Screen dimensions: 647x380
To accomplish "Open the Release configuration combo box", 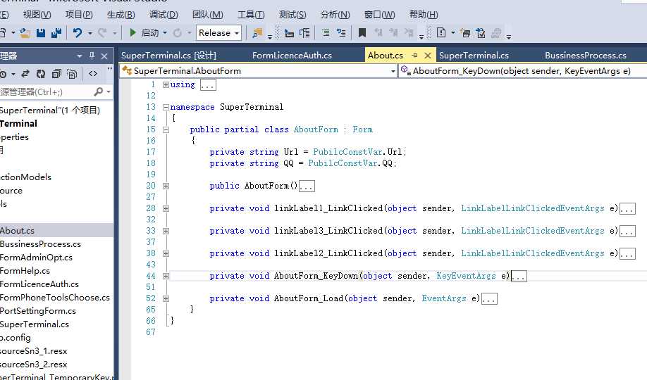I will [218, 32].
